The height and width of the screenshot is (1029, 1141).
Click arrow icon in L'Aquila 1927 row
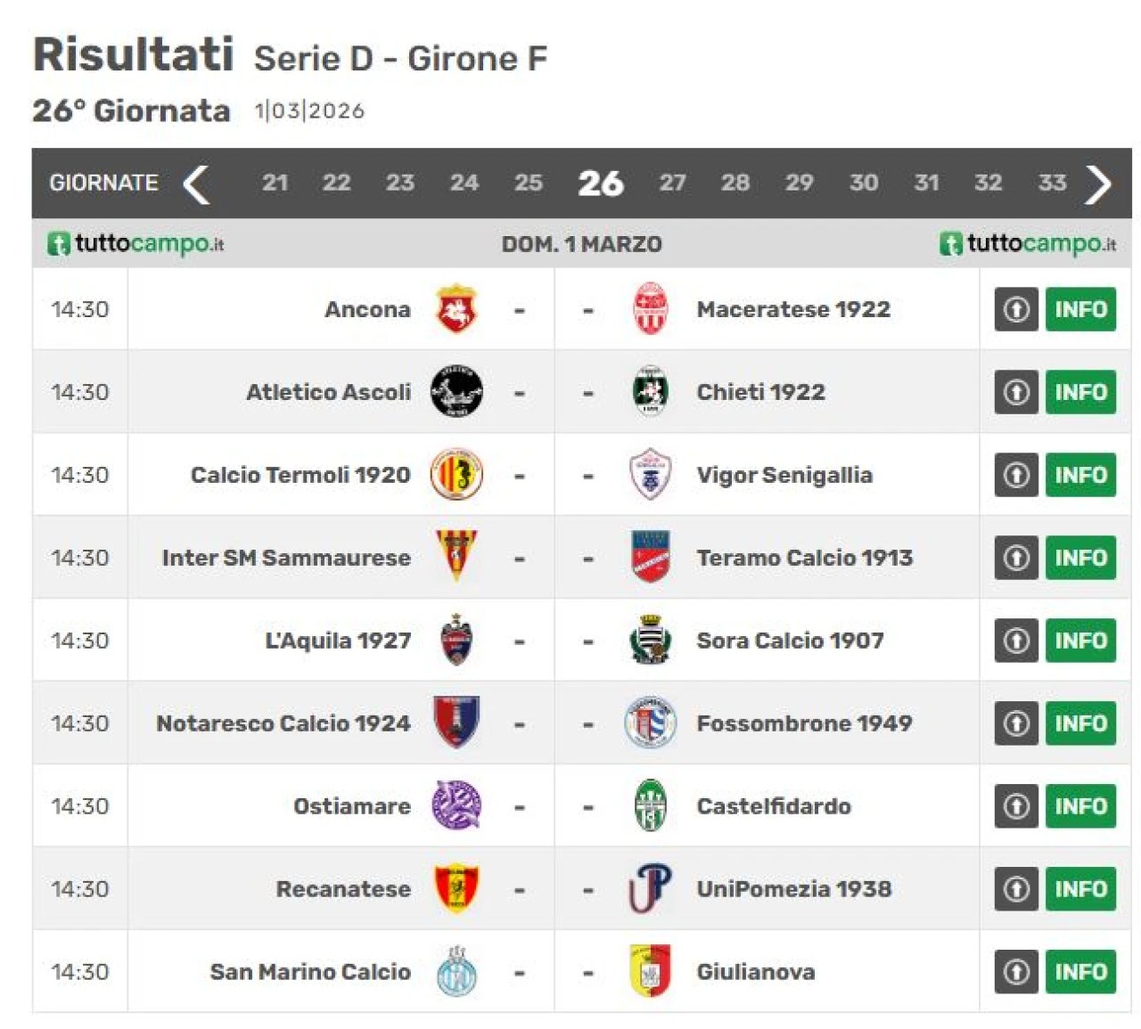[1016, 641]
